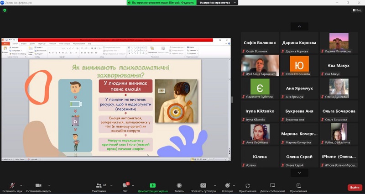
Task: Click the green encryption shield icon
Action: (x=5, y=10)
